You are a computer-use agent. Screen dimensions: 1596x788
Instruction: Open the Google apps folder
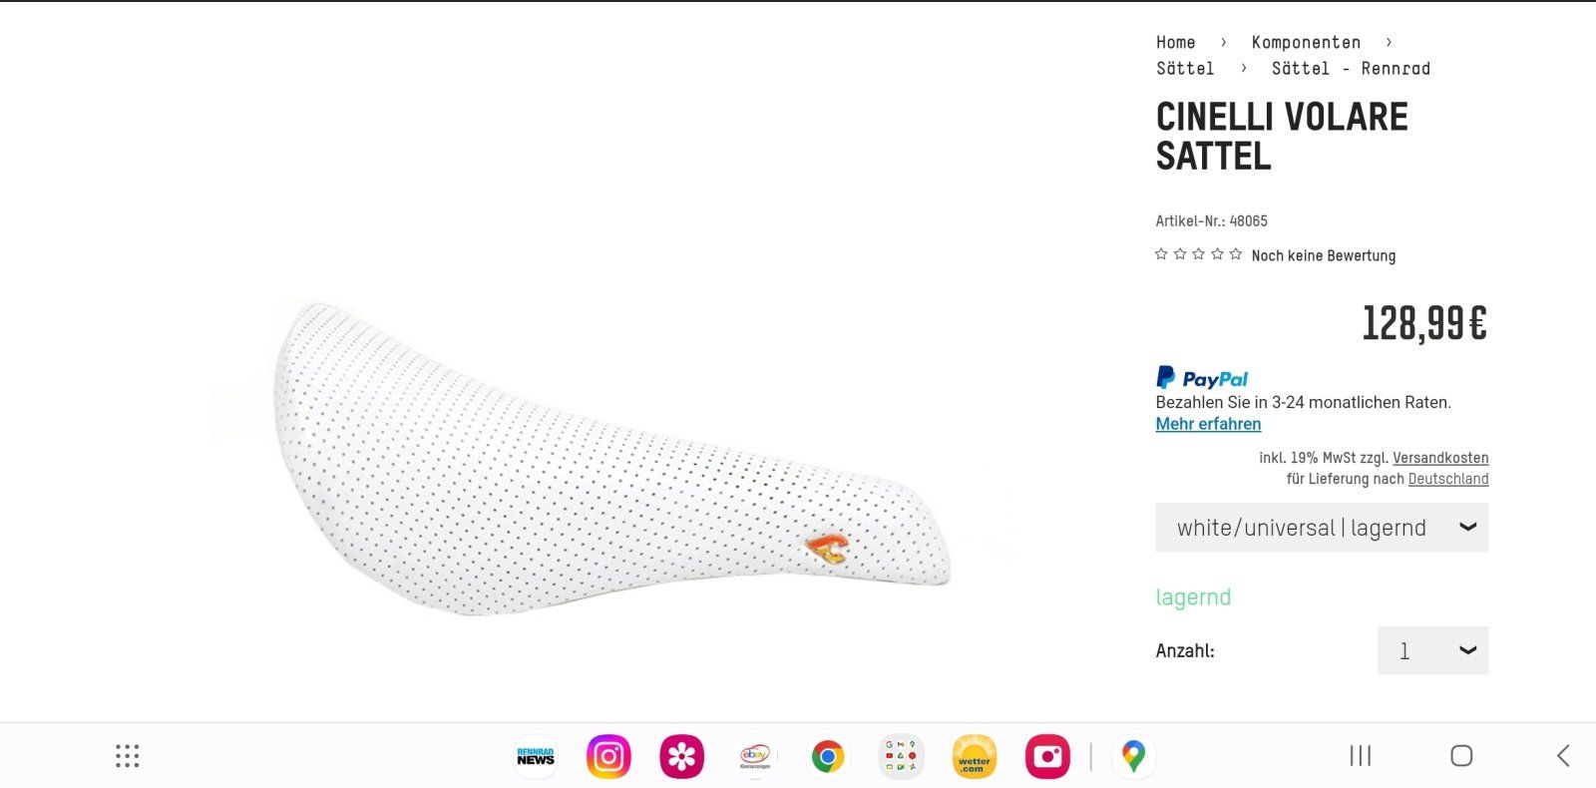tap(901, 757)
